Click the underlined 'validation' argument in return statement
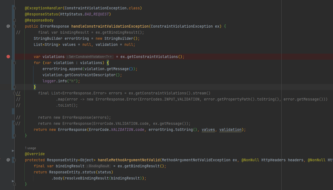 click(230, 130)
